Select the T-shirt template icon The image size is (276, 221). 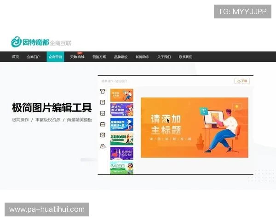click(103, 91)
